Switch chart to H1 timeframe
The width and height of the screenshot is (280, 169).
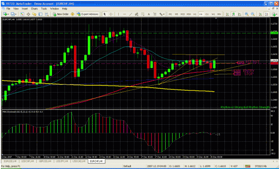coord(195,14)
